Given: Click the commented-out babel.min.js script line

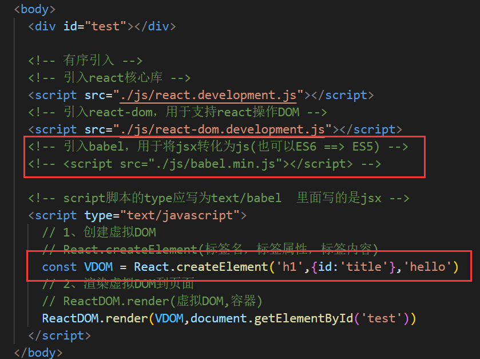Looking at the screenshot, I should tap(205, 164).
